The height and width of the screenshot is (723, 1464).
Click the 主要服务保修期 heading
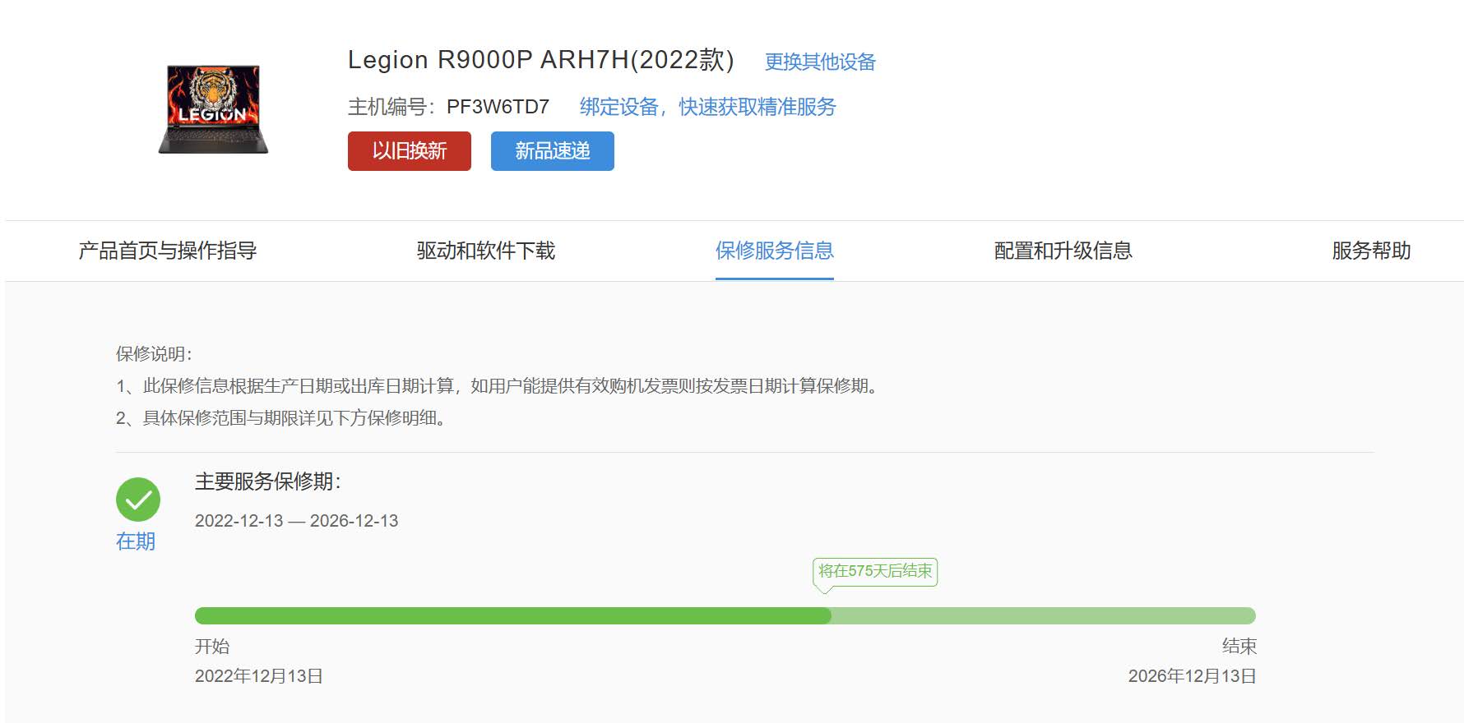(x=268, y=481)
